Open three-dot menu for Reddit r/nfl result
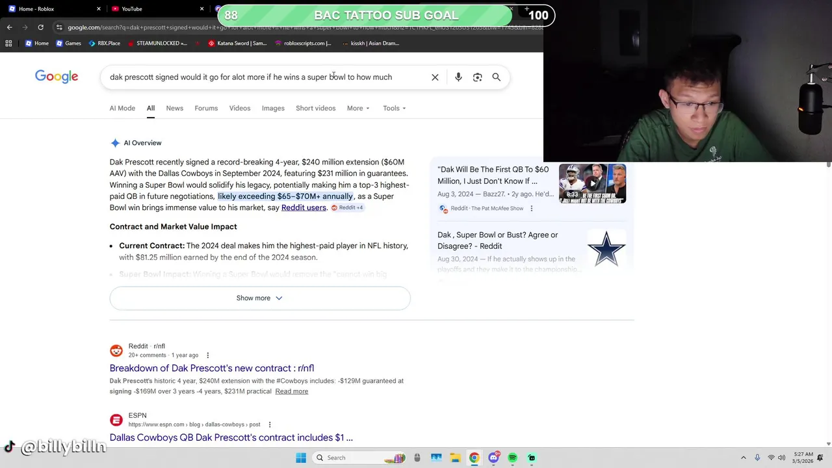Screen dimensions: 832x468 (207, 355)
